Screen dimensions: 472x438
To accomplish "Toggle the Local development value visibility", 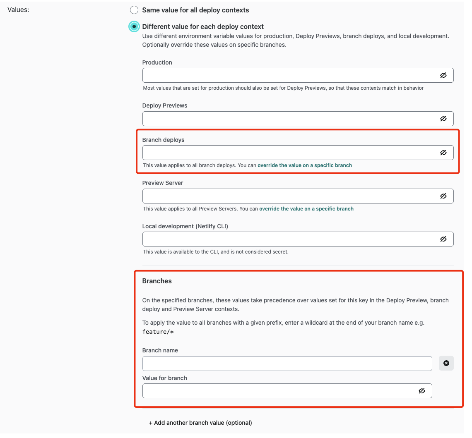I will [x=443, y=239].
